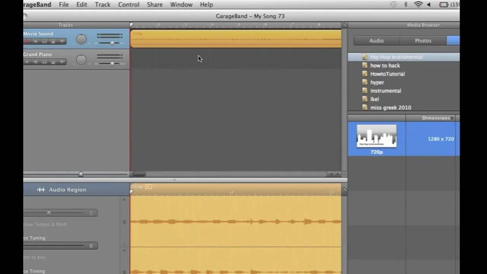Screen dimensions: 487x274
Task: Open battery status menu bar icon
Action: coord(444,5)
